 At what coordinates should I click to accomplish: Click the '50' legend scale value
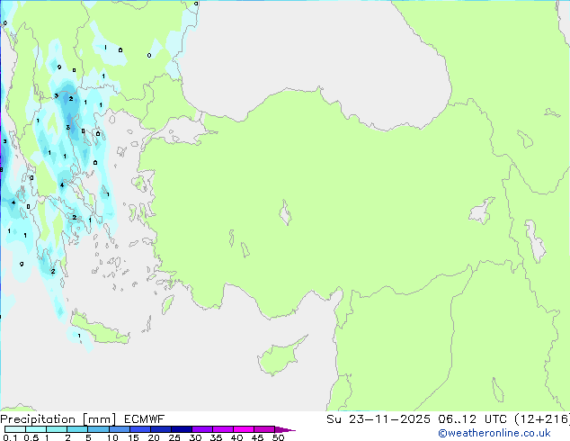click(278, 437)
